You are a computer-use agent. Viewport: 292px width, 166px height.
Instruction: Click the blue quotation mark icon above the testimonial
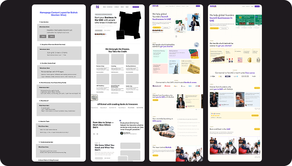coord(120,120)
